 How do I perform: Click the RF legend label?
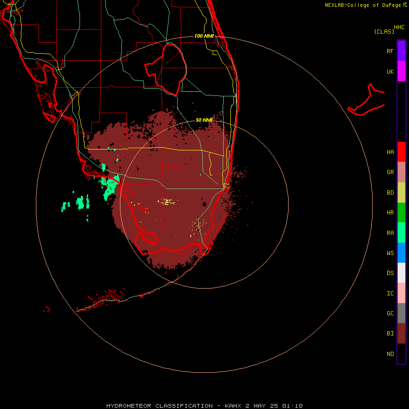(390, 51)
